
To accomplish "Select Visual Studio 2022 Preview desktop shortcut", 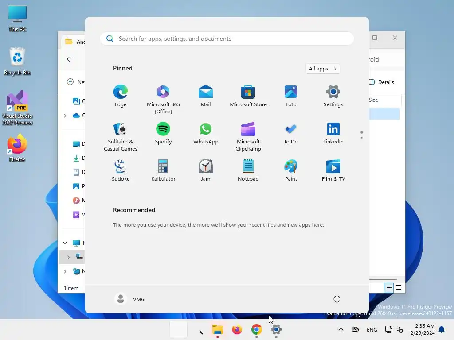I will pyautogui.click(x=17, y=108).
